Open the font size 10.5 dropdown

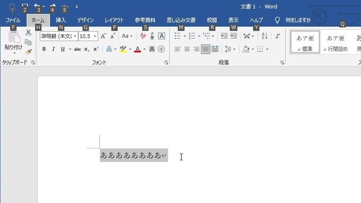coord(95,36)
